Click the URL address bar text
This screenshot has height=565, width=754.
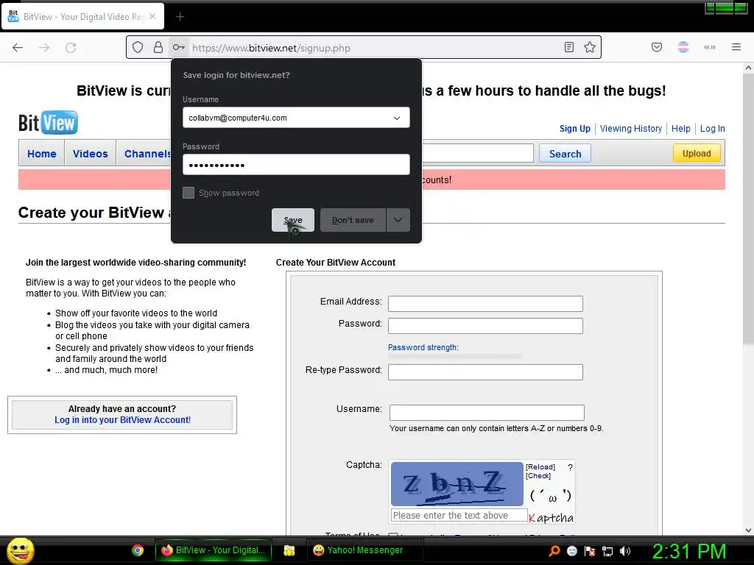(x=271, y=48)
